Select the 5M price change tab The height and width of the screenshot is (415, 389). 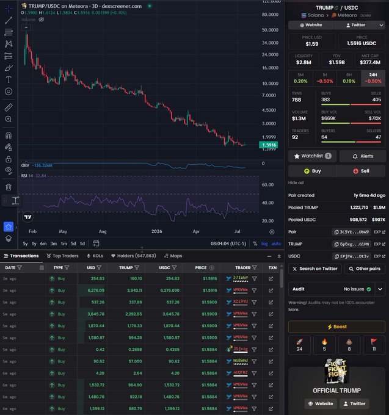point(300,78)
